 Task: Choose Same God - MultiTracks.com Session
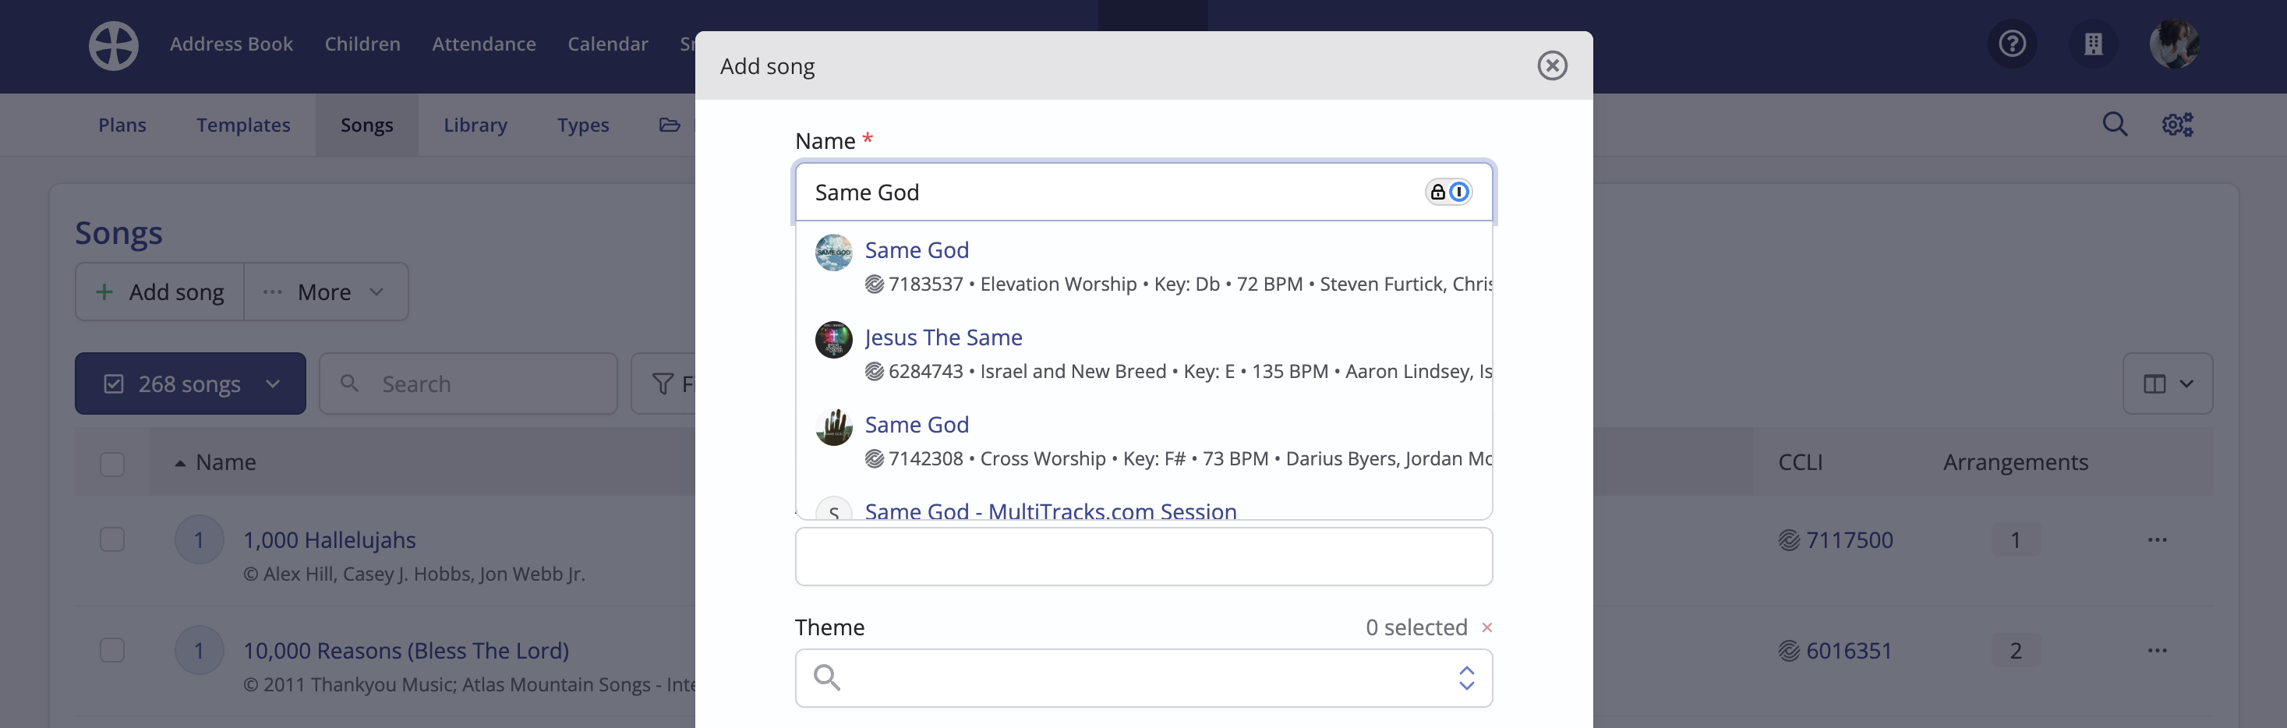pyautogui.click(x=1050, y=511)
